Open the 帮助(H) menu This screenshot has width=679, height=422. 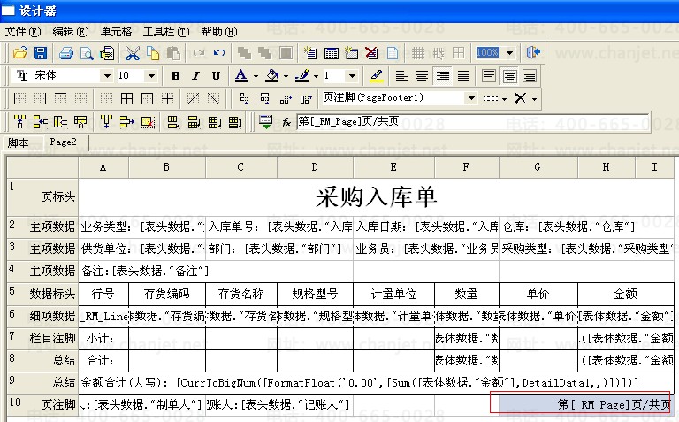coord(219,32)
